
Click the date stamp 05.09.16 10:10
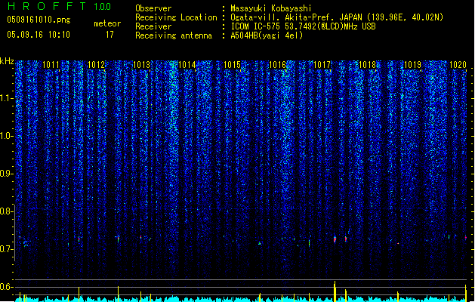[39, 35]
